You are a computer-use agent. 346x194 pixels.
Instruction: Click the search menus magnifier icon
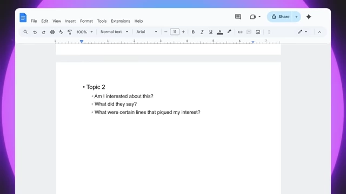click(x=25, y=32)
